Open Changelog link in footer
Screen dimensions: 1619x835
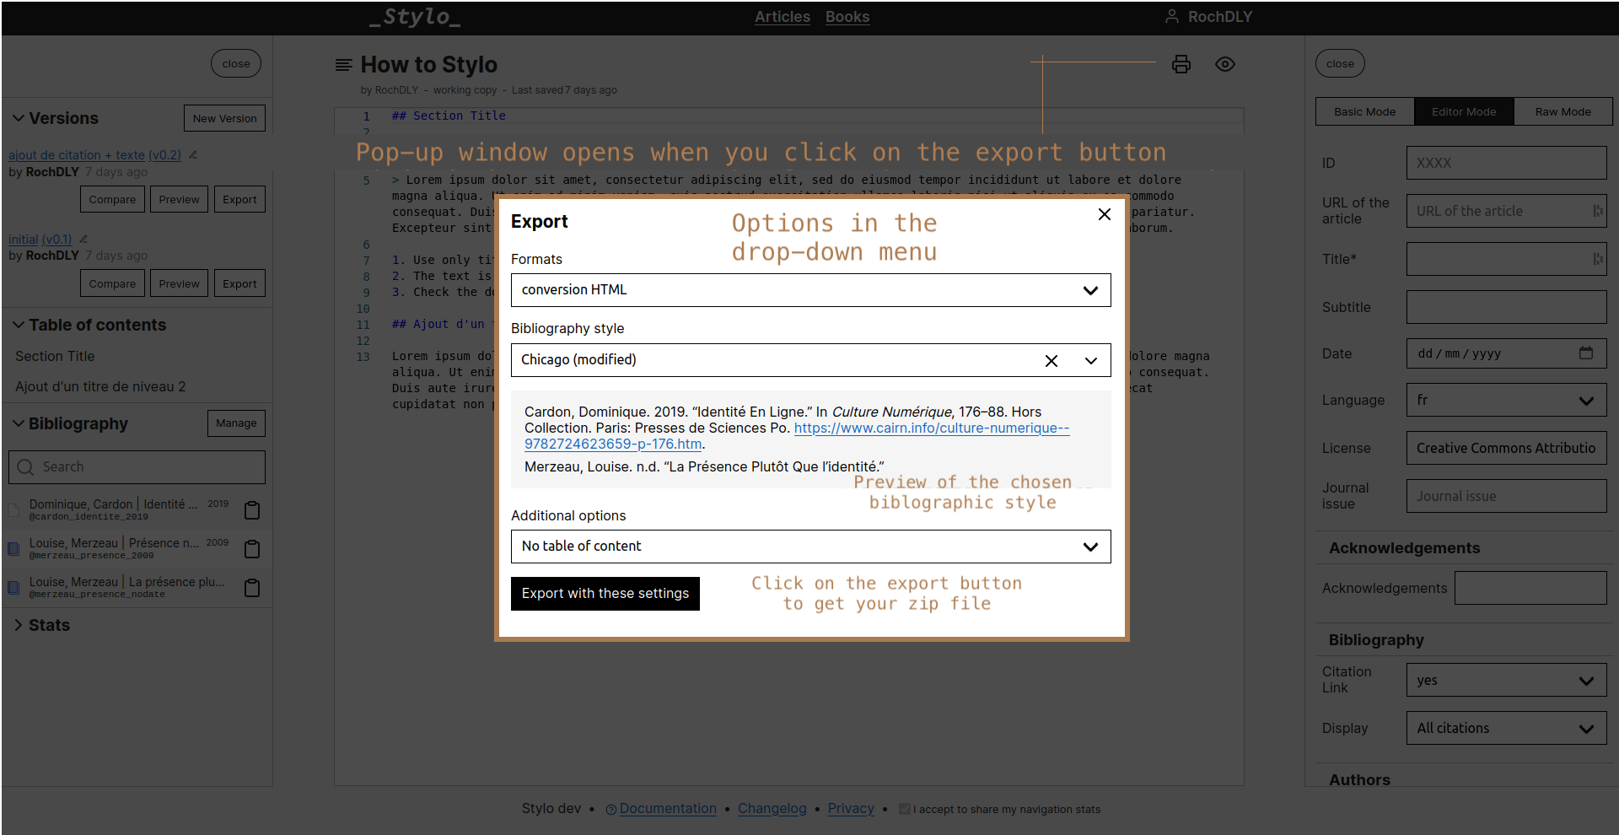click(x=772, y=809)
